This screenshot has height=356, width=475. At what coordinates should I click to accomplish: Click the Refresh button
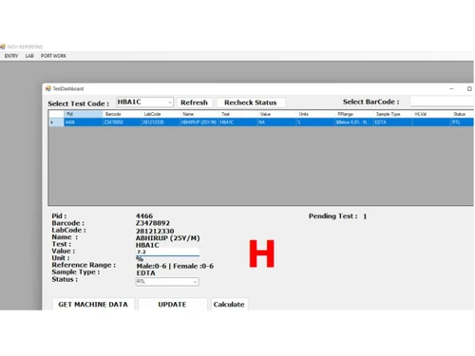[194, 103]
